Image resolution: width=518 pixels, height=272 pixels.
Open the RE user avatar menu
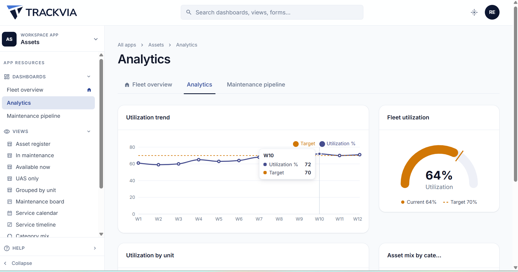click(x=492, y=12)
